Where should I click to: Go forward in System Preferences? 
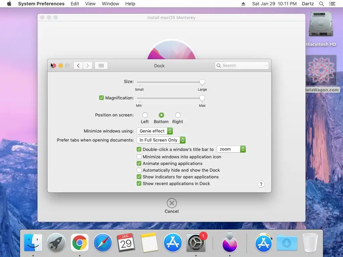click(87, 66)
